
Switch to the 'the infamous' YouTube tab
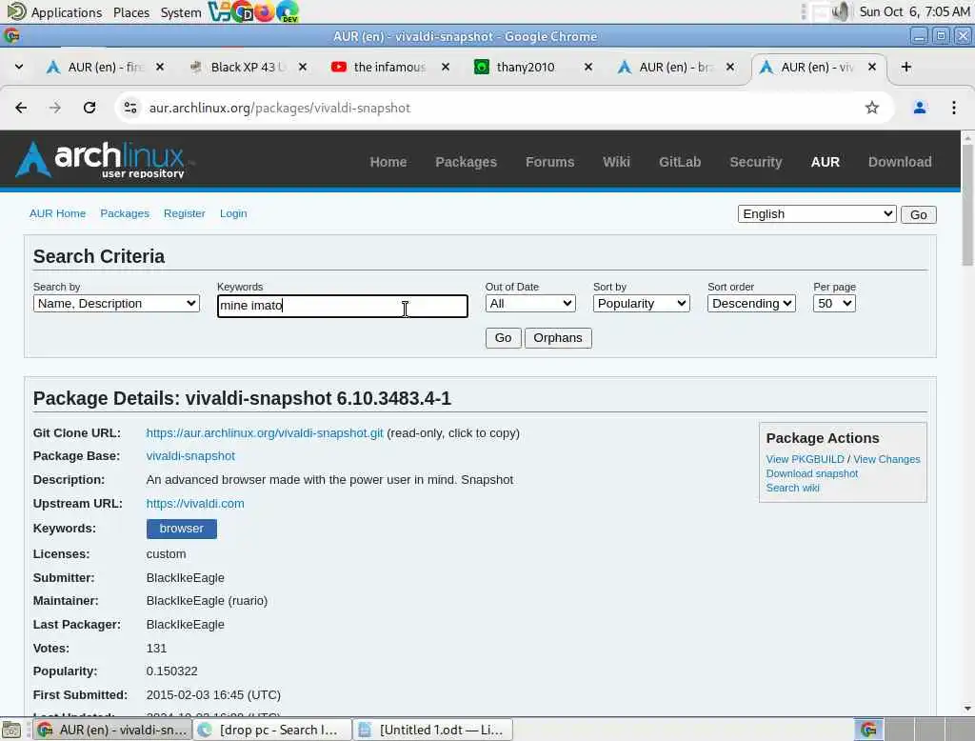(388, 67)
